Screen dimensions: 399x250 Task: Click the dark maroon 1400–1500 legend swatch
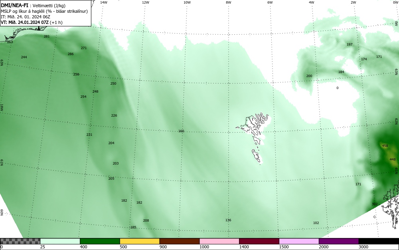click(259, 241)
